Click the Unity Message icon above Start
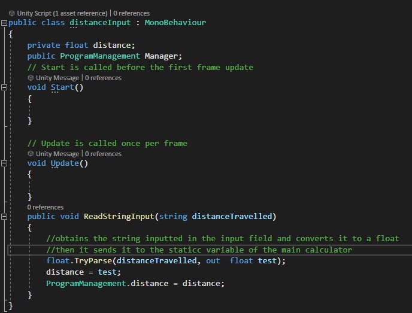This screenshot has height=313, width=412. [31, 78]
